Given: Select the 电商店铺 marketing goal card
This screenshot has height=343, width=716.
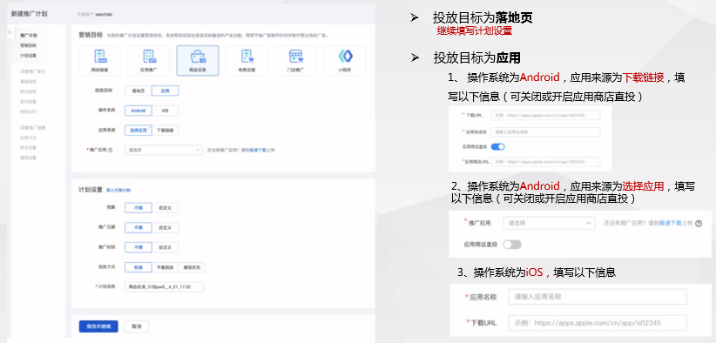Looking at the screenshot, I should pos(247,60).
